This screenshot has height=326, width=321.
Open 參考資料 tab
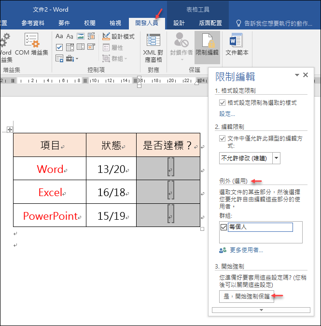click(x=33, y=23)
